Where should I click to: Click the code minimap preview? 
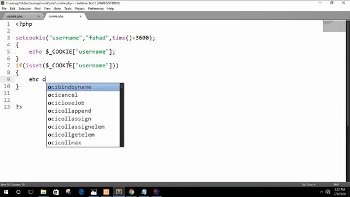(334, 26)
